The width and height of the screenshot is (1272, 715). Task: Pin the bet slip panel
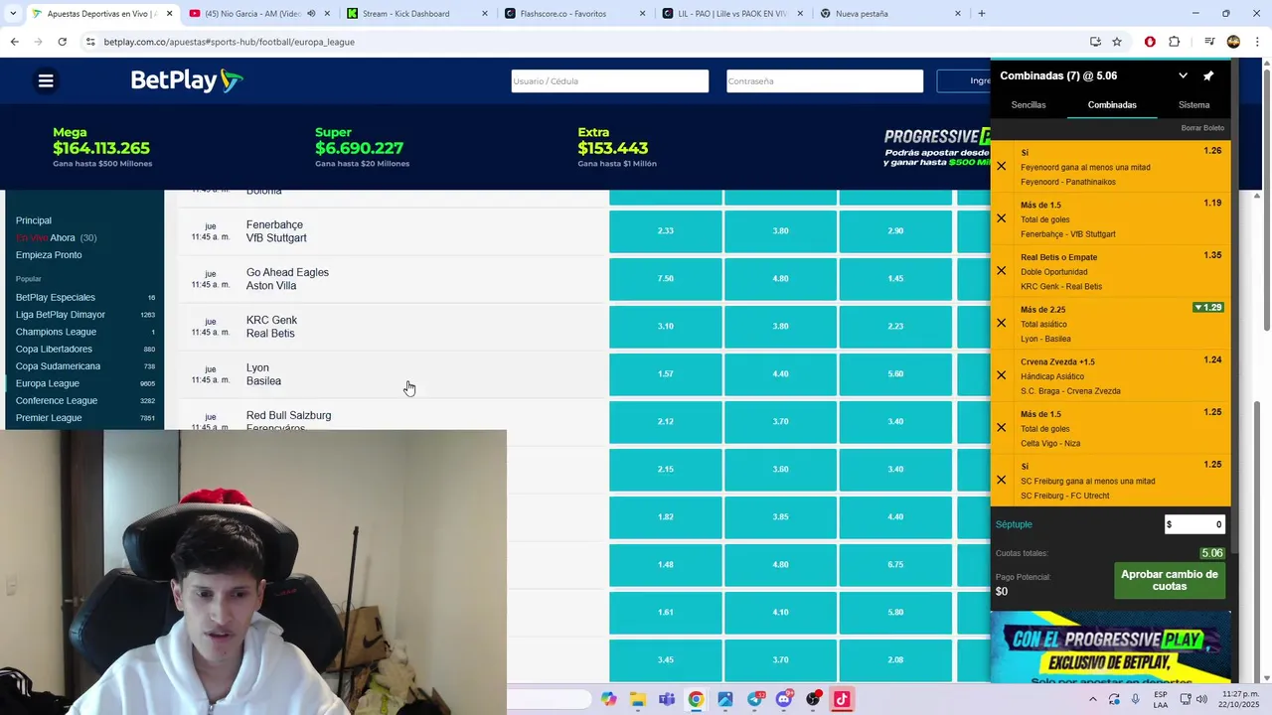point(1208,75)
